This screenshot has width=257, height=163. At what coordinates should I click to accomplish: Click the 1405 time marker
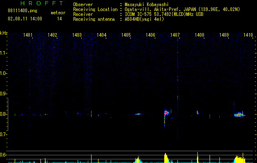pos(126,35)
